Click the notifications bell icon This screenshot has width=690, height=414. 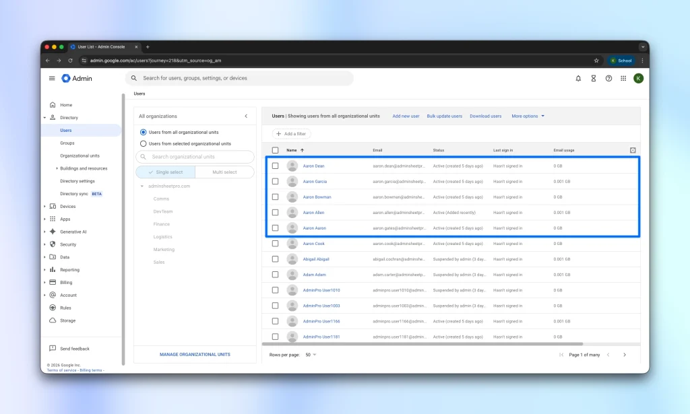click(578, 78)
